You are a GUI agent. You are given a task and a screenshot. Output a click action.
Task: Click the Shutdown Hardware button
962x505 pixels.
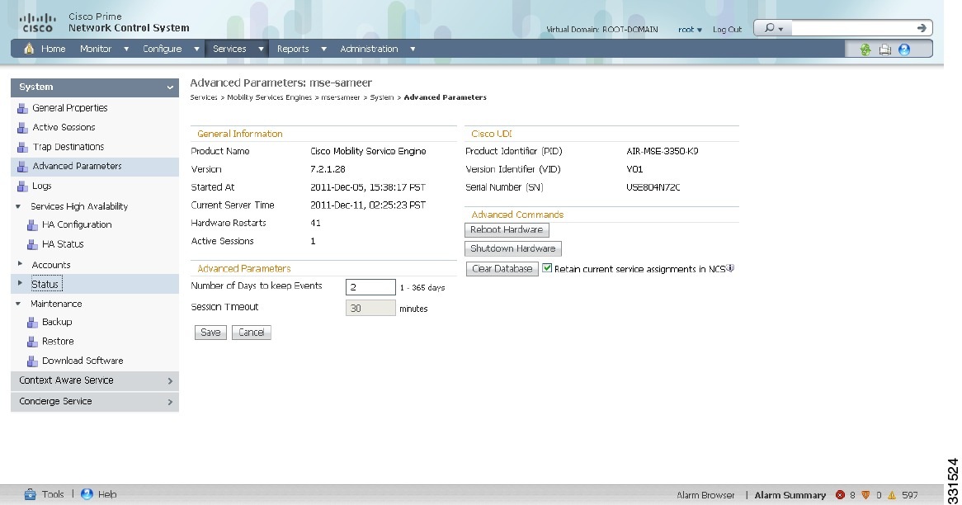[x=513, y=249]
